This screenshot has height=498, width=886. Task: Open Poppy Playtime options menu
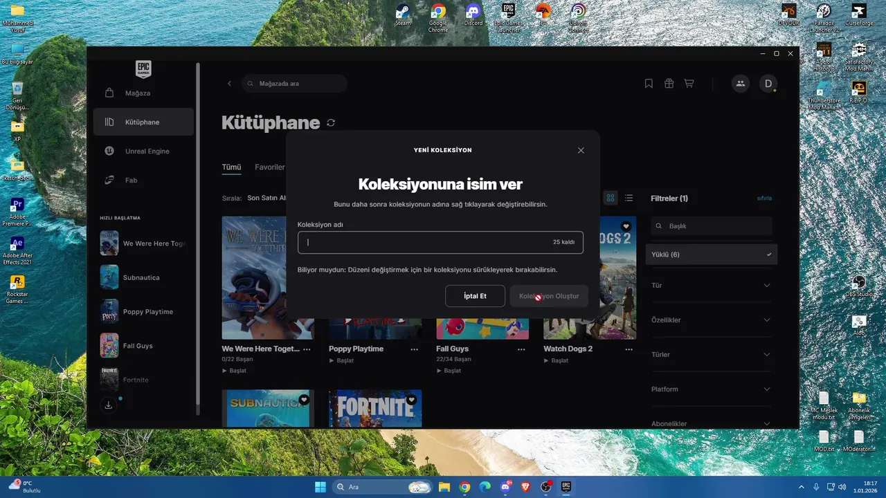coord(415,349)
